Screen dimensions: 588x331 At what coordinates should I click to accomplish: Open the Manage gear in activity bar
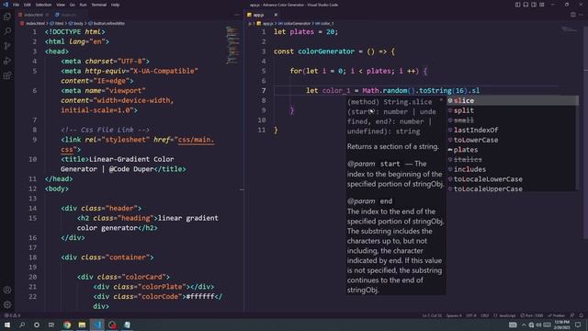[x=7, y=304]
